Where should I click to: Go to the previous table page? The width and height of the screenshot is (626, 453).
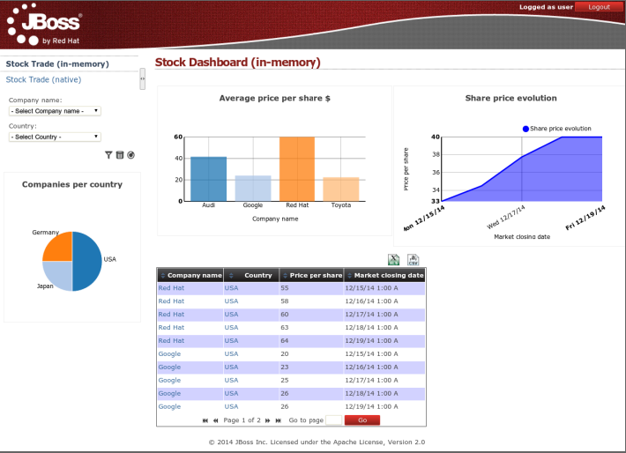pos(216,420)
